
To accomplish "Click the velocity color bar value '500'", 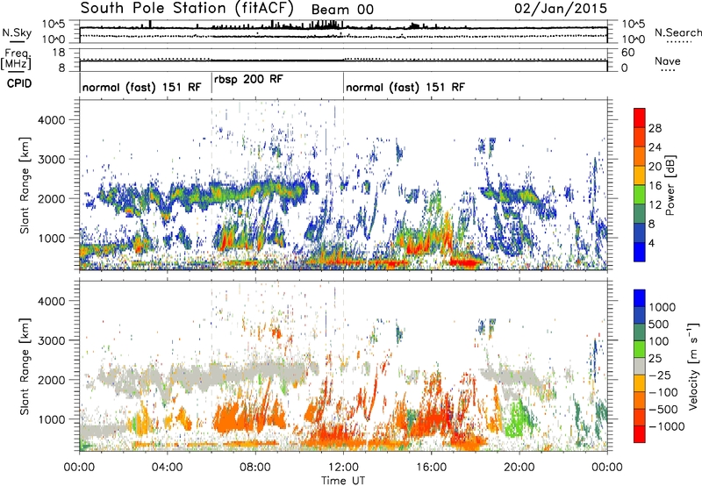I will tap(659, 325).
